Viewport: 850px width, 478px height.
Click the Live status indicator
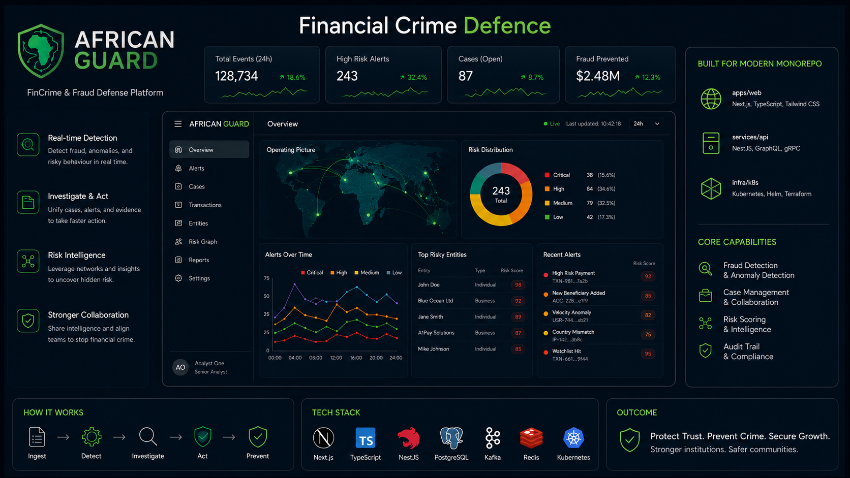click(x=552, y=124)
